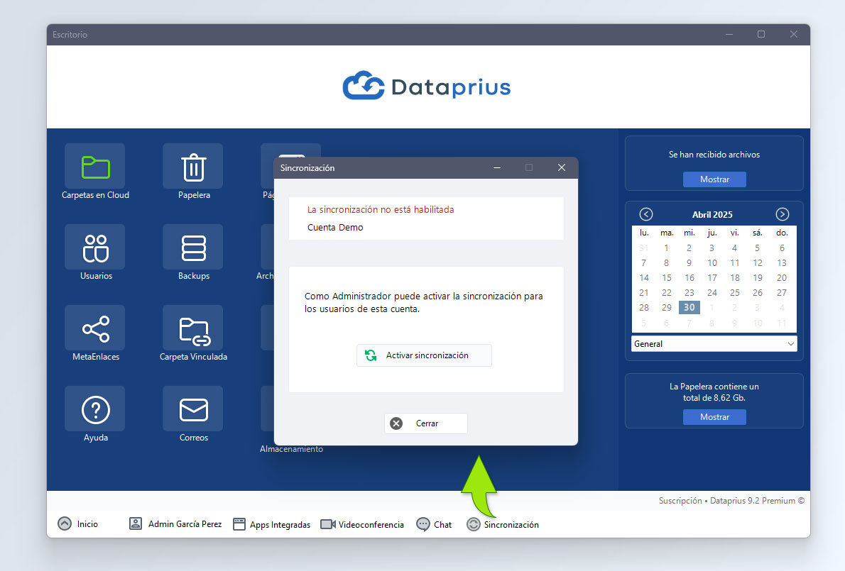Close the Sincronización dialog window
845x571 pixels.
562,168
